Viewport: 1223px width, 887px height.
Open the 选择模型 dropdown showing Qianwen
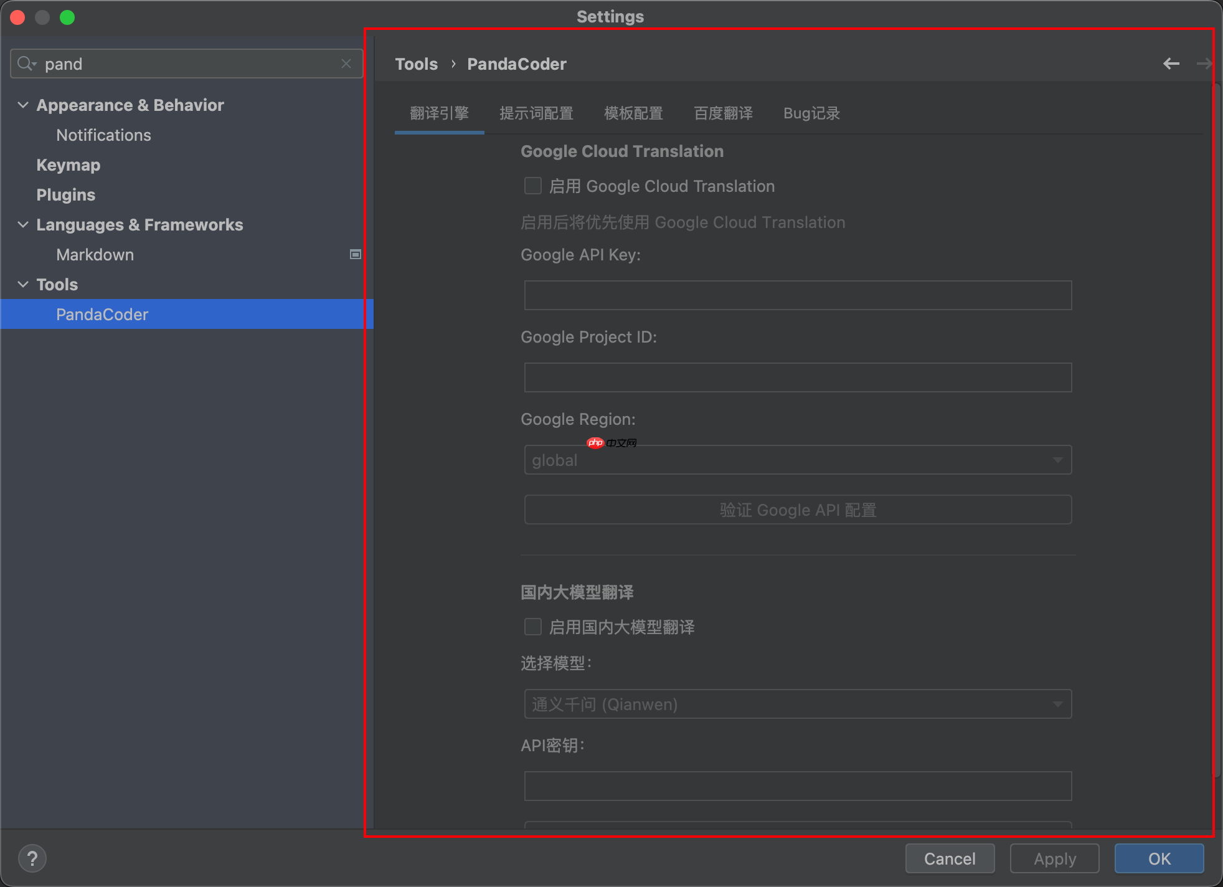click(x=798, y=704)
